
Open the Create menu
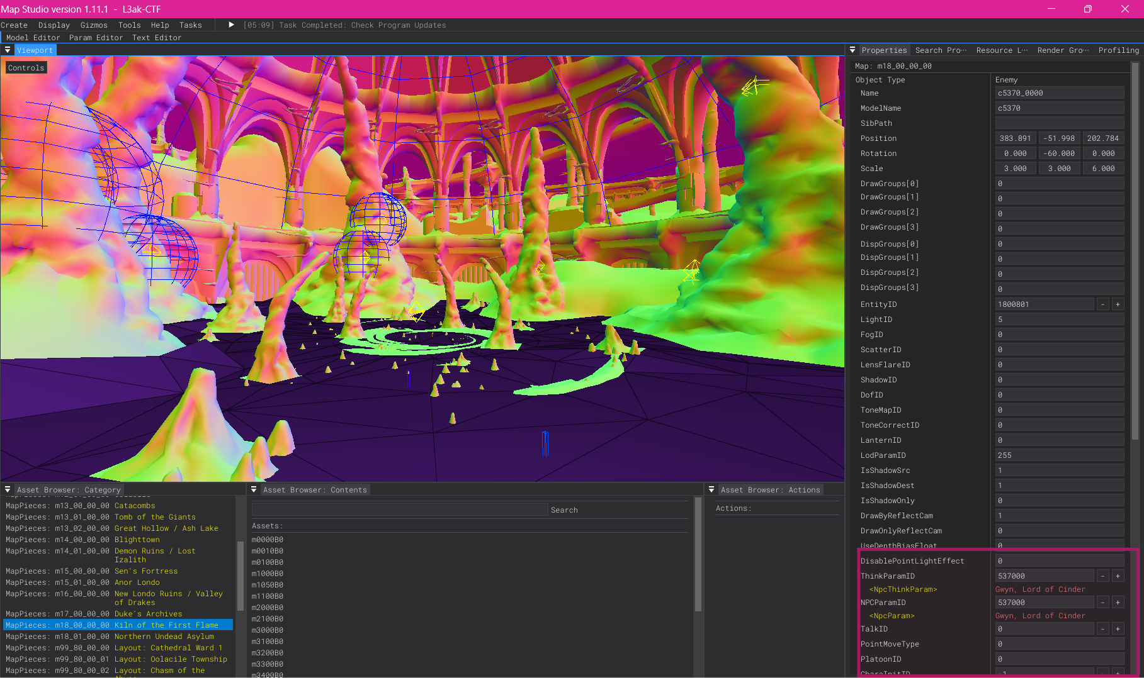pyautogui.click(x=14, y=25)
